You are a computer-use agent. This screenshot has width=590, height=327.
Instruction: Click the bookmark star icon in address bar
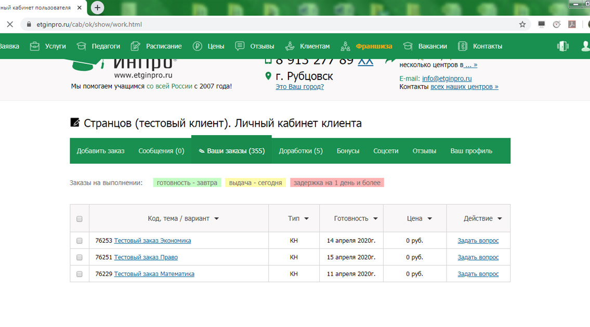pos(522,24)
